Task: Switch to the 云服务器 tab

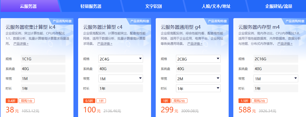Action: (x=28, y=6)
